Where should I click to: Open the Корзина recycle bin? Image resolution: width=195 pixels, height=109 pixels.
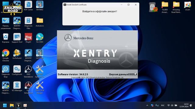coord(5,38)
